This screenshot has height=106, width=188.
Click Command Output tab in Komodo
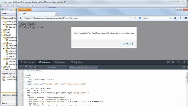(9, 95)
